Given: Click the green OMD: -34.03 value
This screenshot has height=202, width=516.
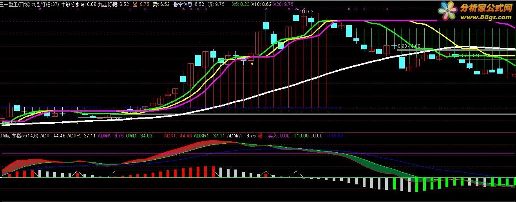Looking at the screenshot, I should pos(139,136).
